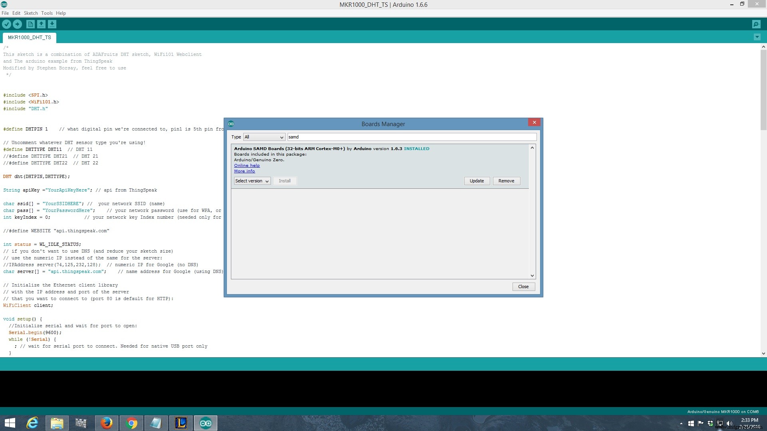Select the MKR1000_DHT_TS sketch tab

coord(29,37)
